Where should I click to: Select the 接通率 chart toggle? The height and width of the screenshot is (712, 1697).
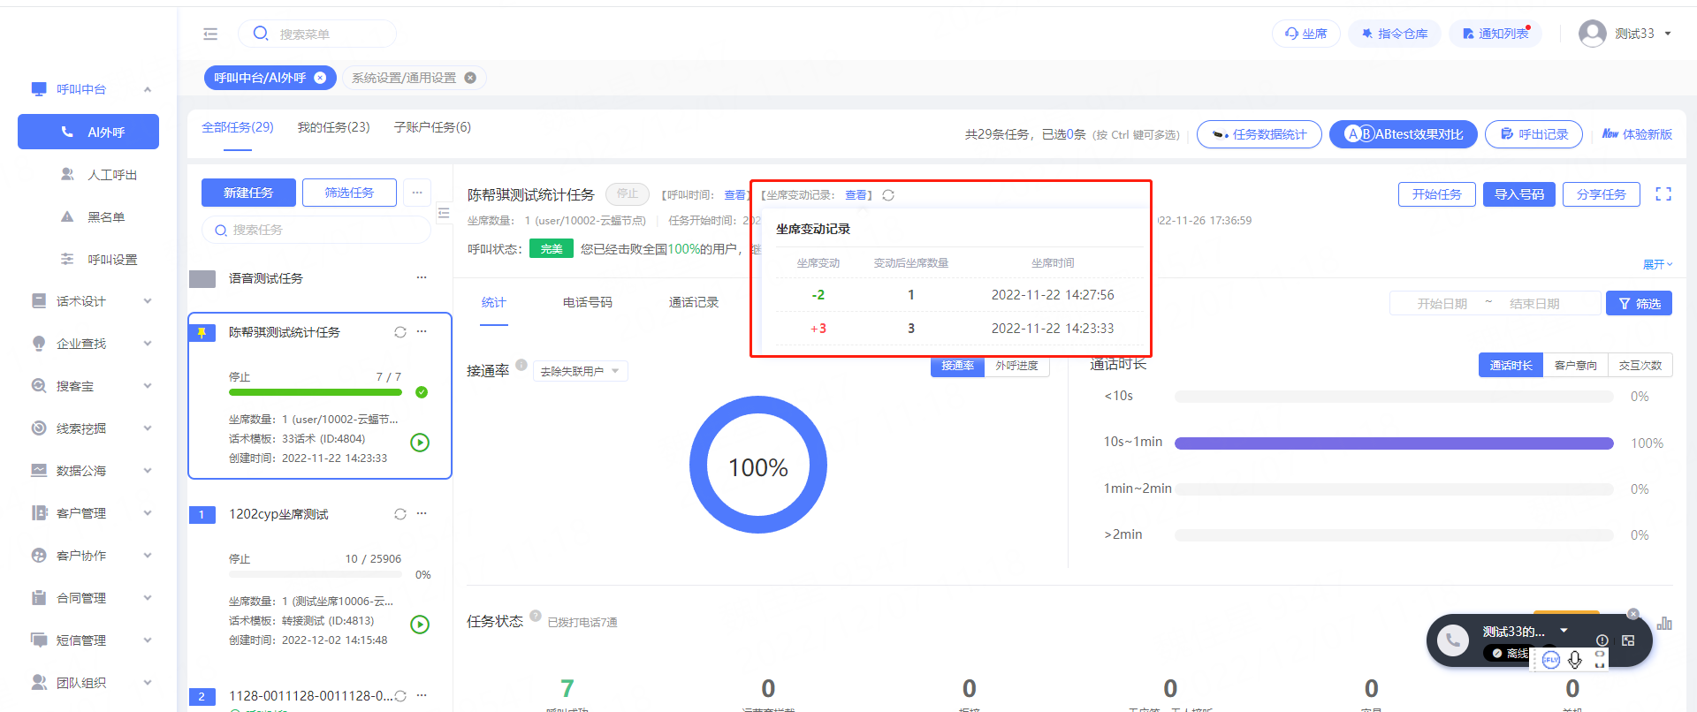pos(957,366)
